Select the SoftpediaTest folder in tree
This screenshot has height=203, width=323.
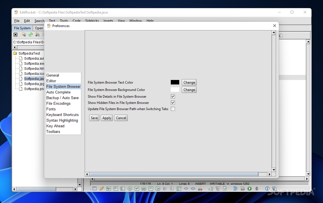[x=29, y=53]
